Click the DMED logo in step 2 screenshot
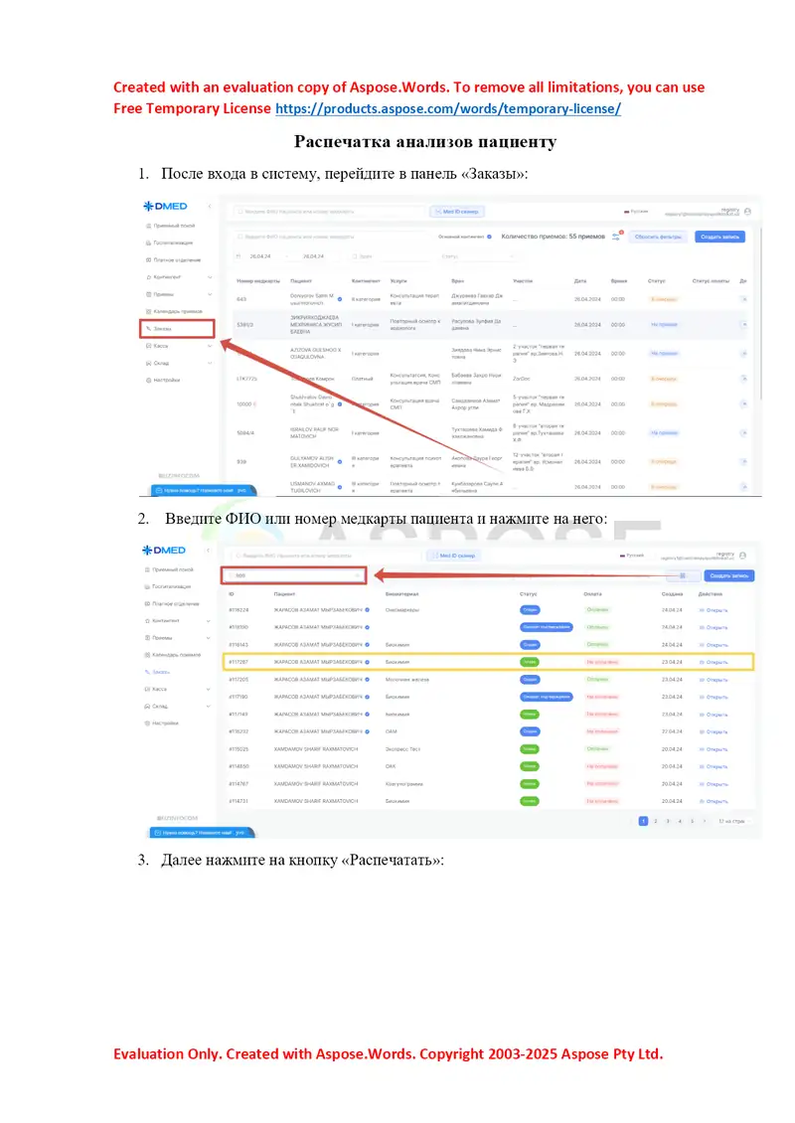 [x=164, y=550]
